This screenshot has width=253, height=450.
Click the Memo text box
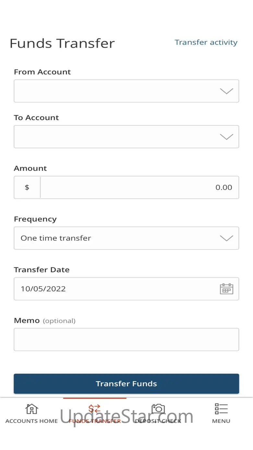pos(126,339)
